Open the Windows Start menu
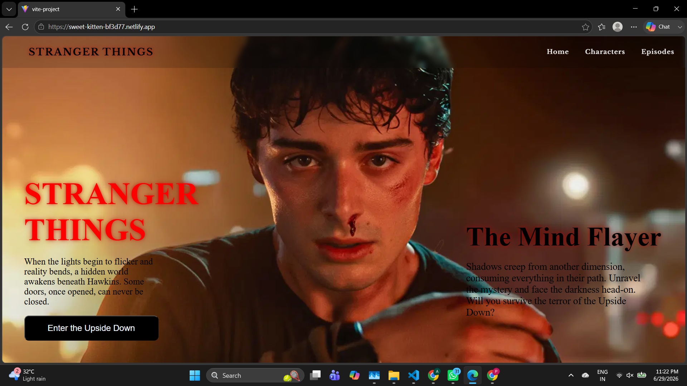Screen dimensions: 687x386 [195, 376]
